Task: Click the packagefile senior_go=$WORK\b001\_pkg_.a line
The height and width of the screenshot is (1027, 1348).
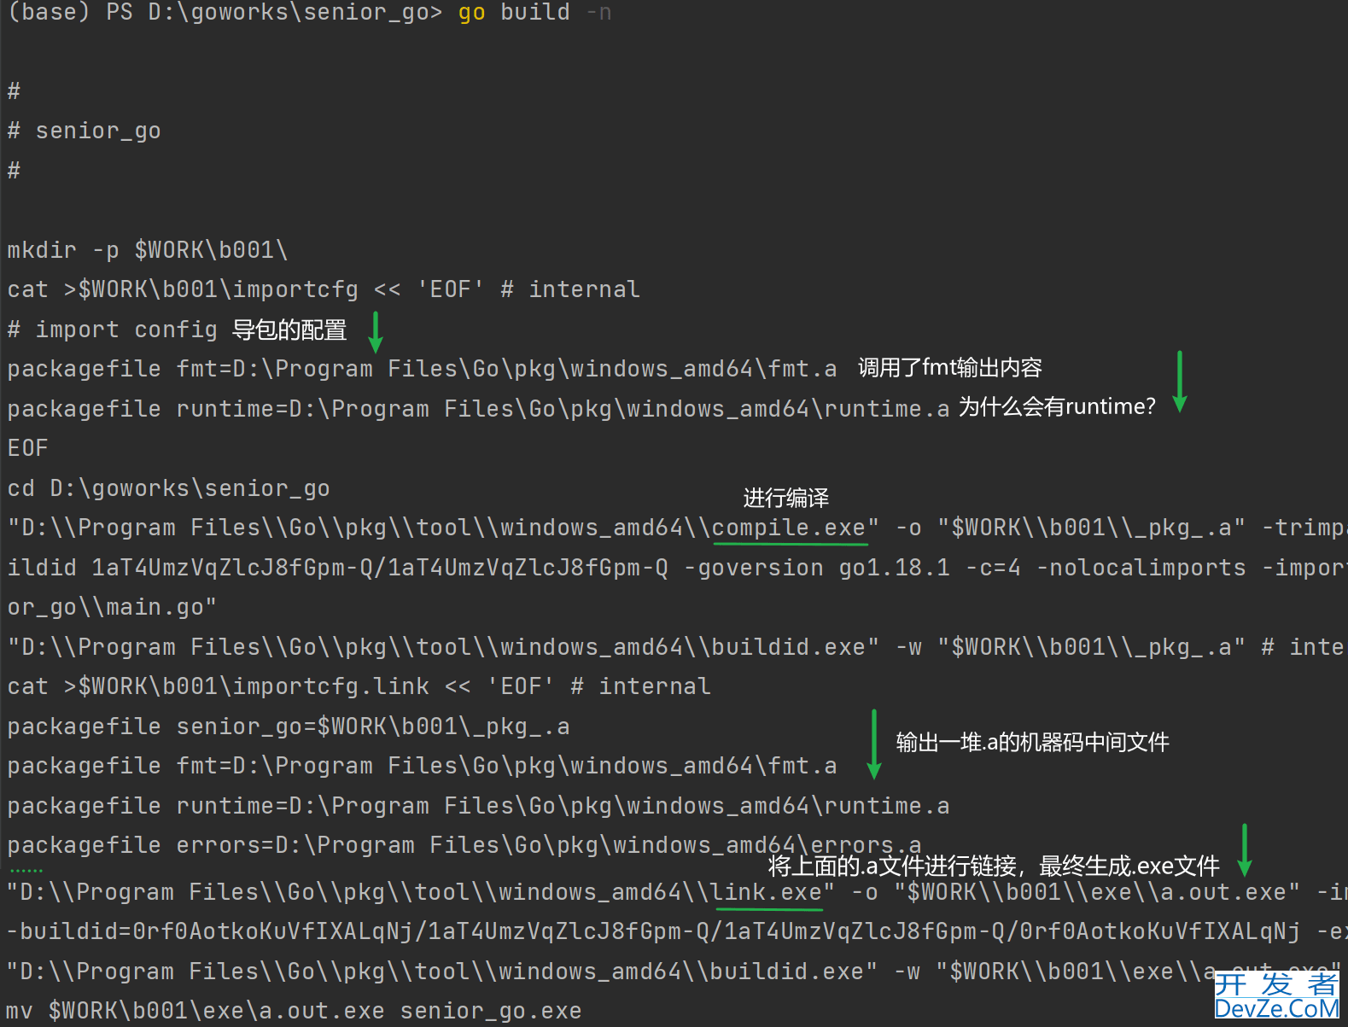Action: (288, 726)
